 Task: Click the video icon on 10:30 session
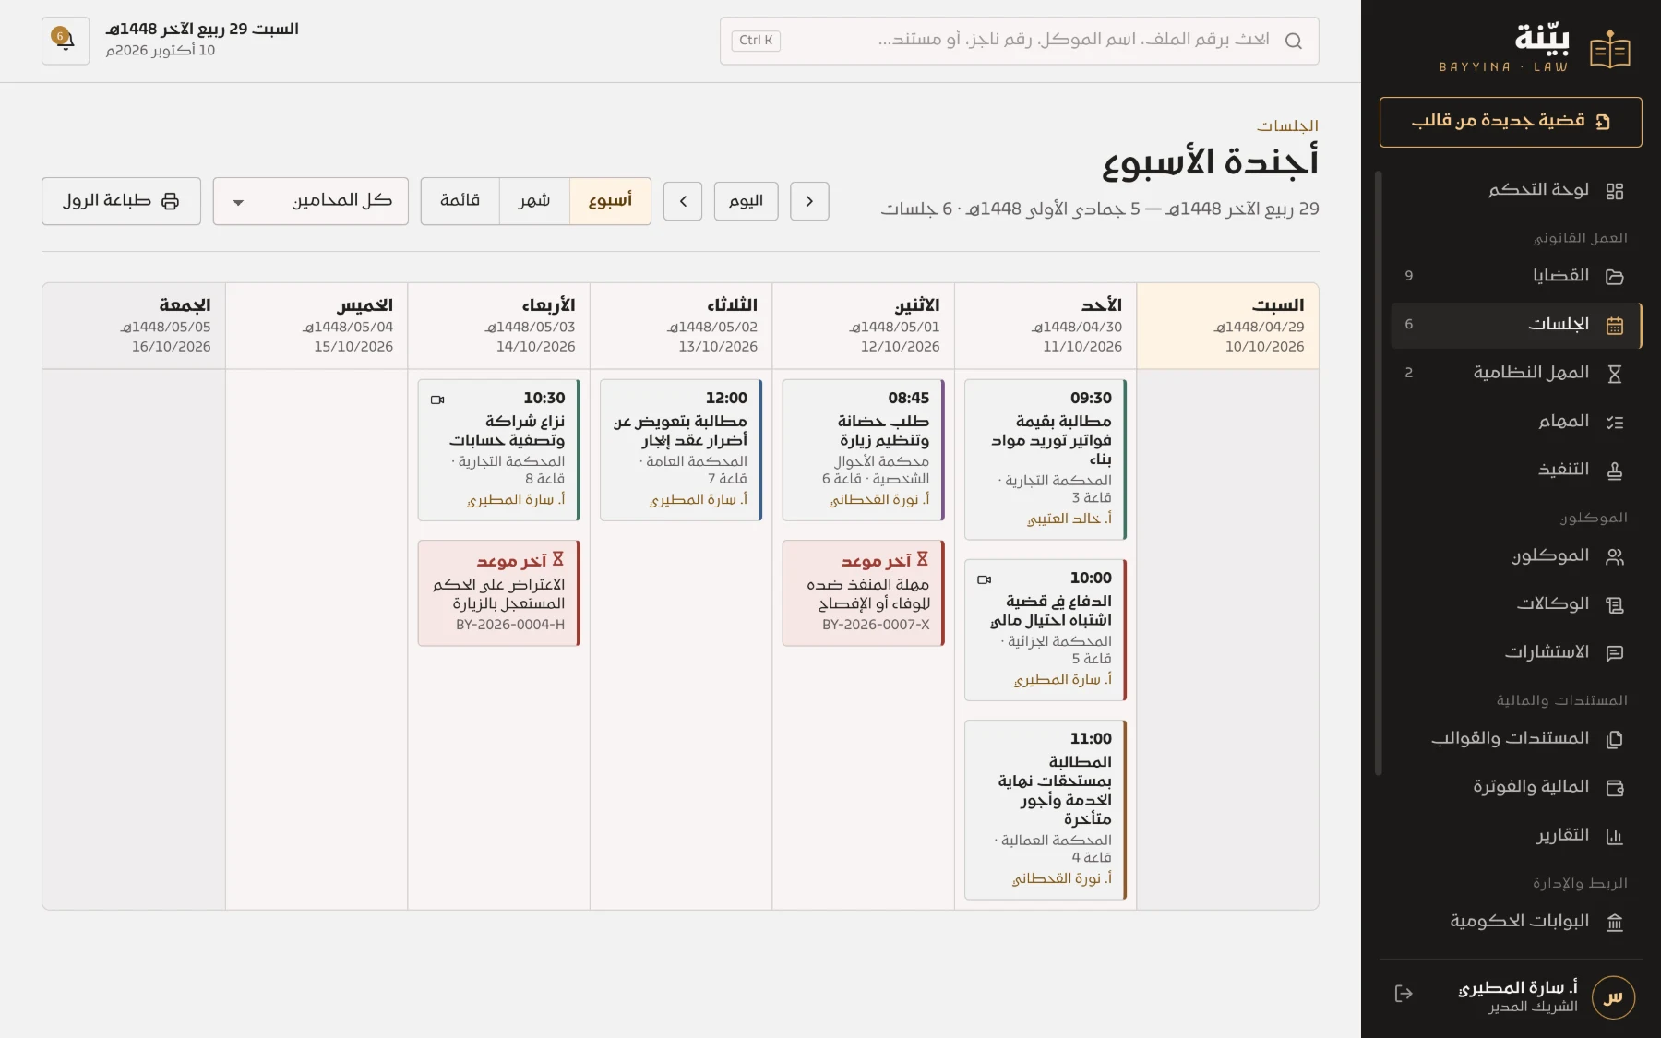pyautogui.click(x=437, y=400)
